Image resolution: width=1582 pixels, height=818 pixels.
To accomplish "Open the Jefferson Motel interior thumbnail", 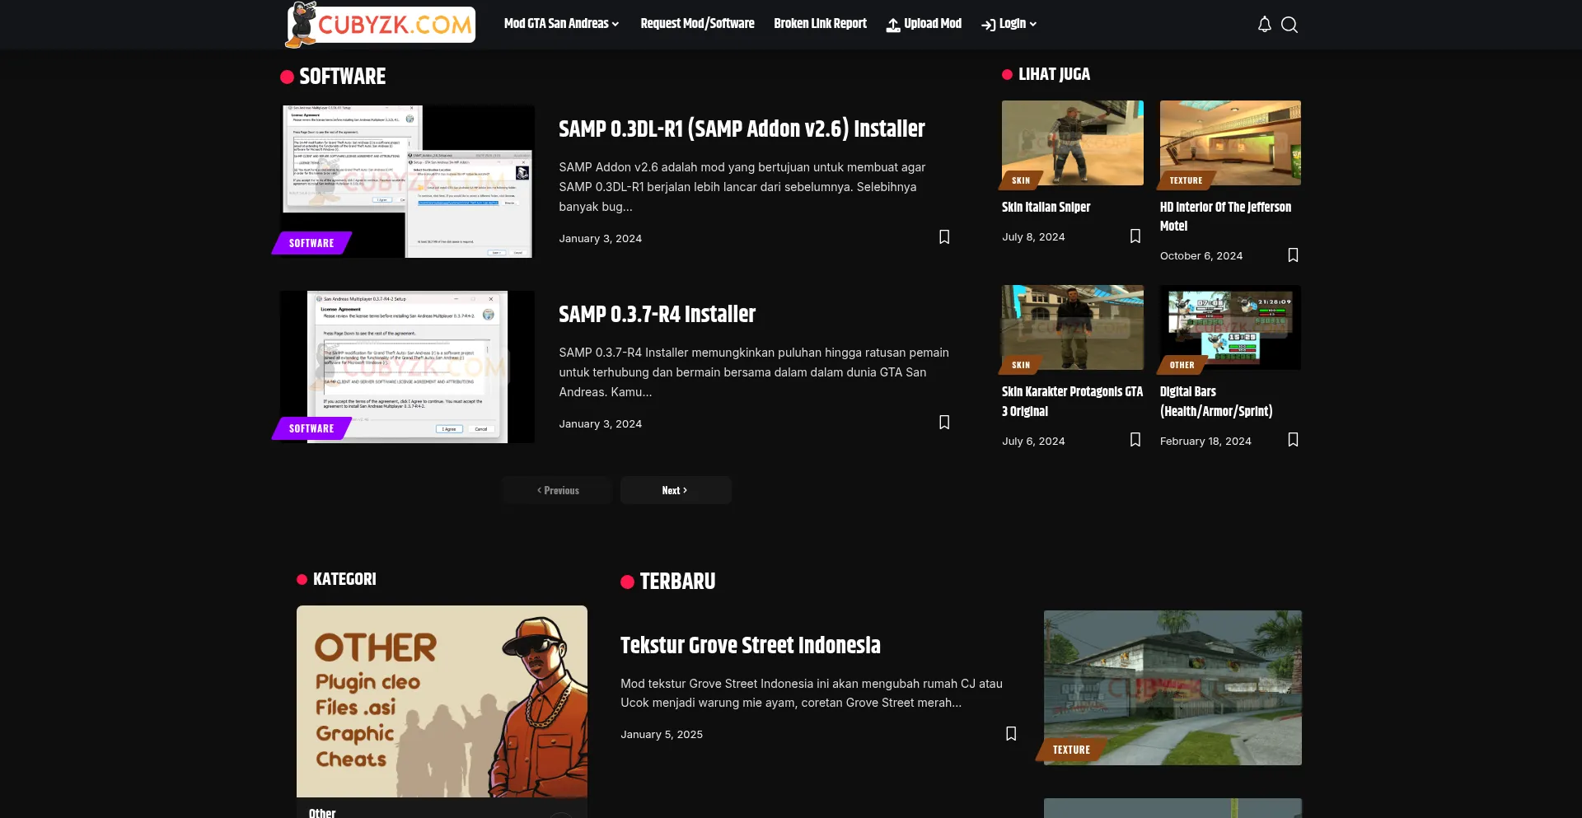I will (1230, 143).
